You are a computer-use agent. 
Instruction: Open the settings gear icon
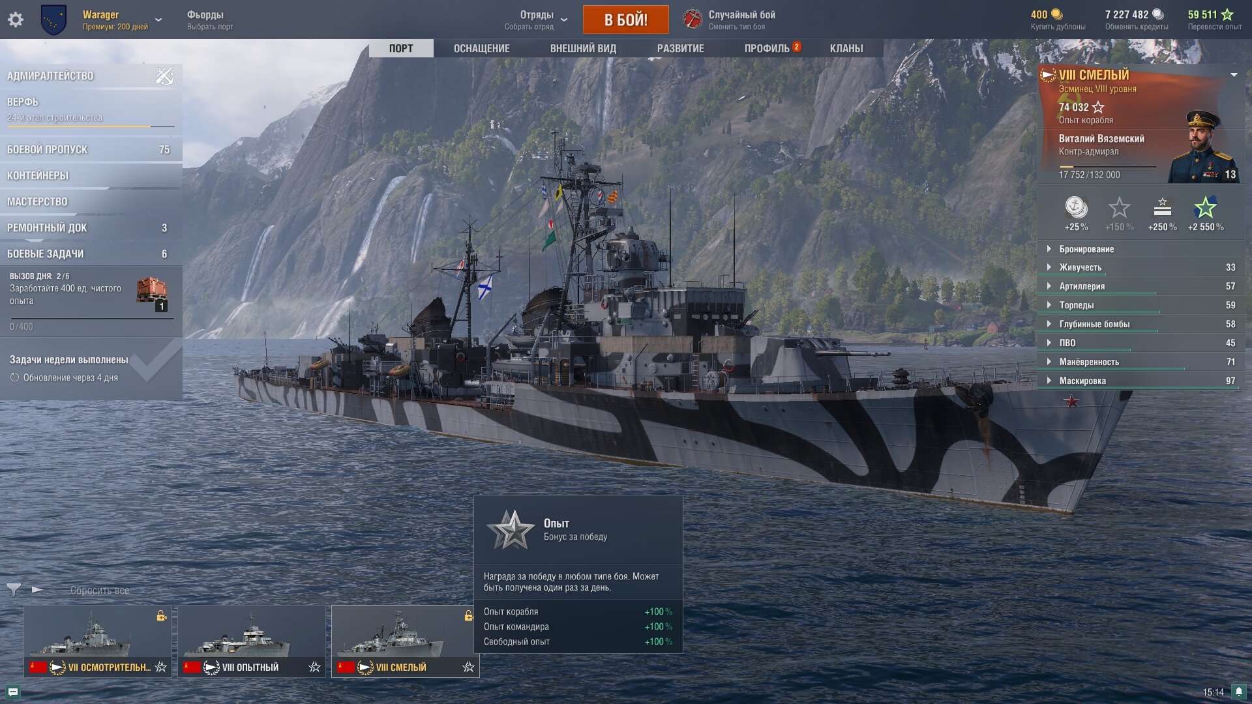click(16, 20)
